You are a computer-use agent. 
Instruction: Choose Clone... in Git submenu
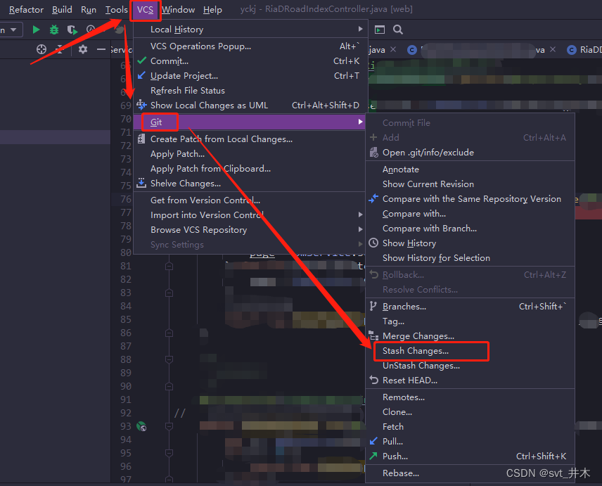470,412
